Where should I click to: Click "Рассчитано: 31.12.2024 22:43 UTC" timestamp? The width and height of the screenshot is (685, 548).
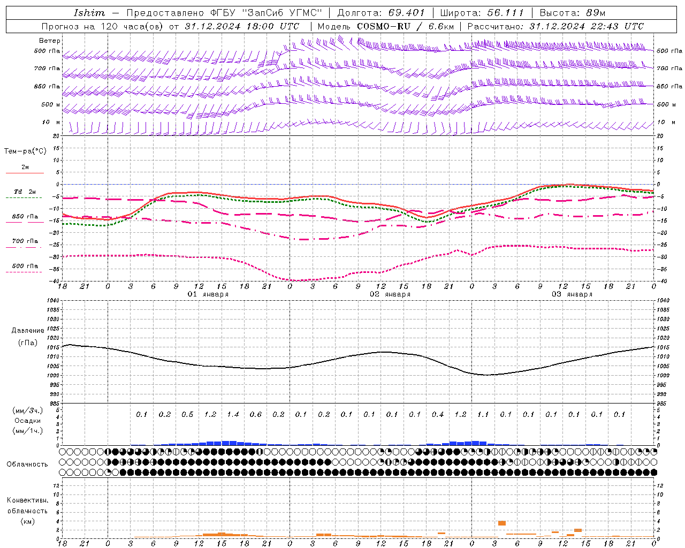point(555,26)
